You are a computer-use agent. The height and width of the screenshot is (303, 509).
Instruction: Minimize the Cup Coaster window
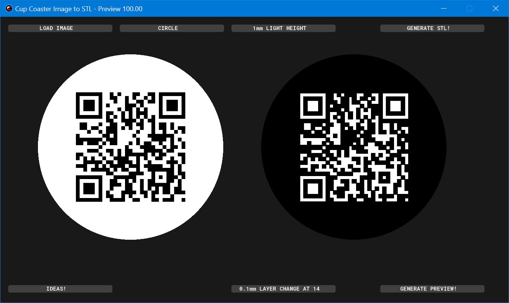coord(444,8)
